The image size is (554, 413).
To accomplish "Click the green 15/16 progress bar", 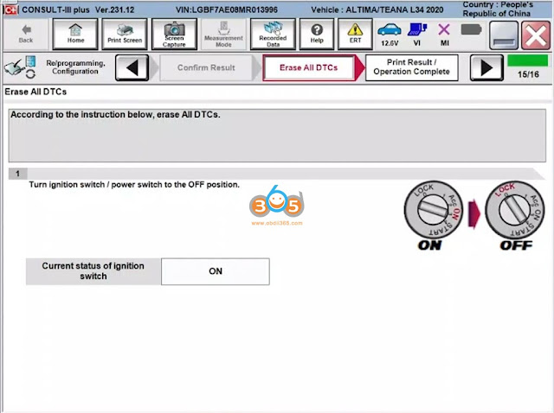I will click(x=528, y=60).
